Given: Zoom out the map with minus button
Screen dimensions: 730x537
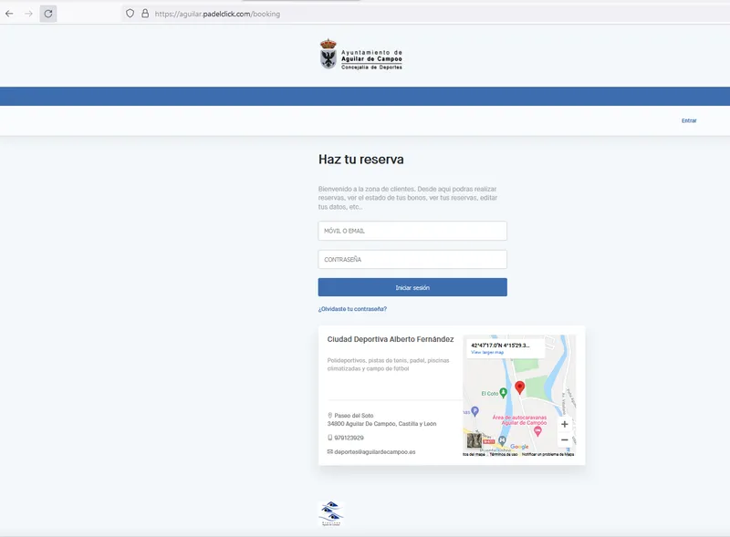Looking at the screenshot, I should click(x=564, y=439).
